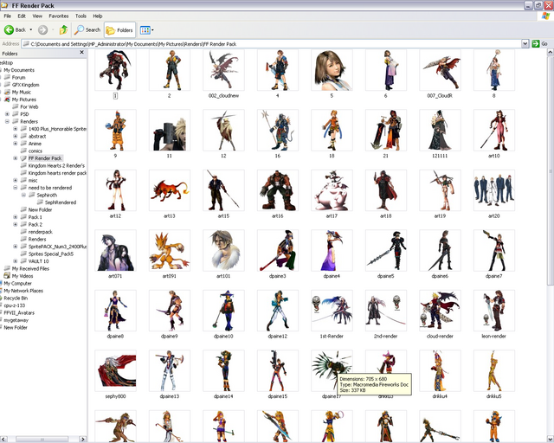Select the 002_cloudnew thumbnail

[x=223, y=70]
